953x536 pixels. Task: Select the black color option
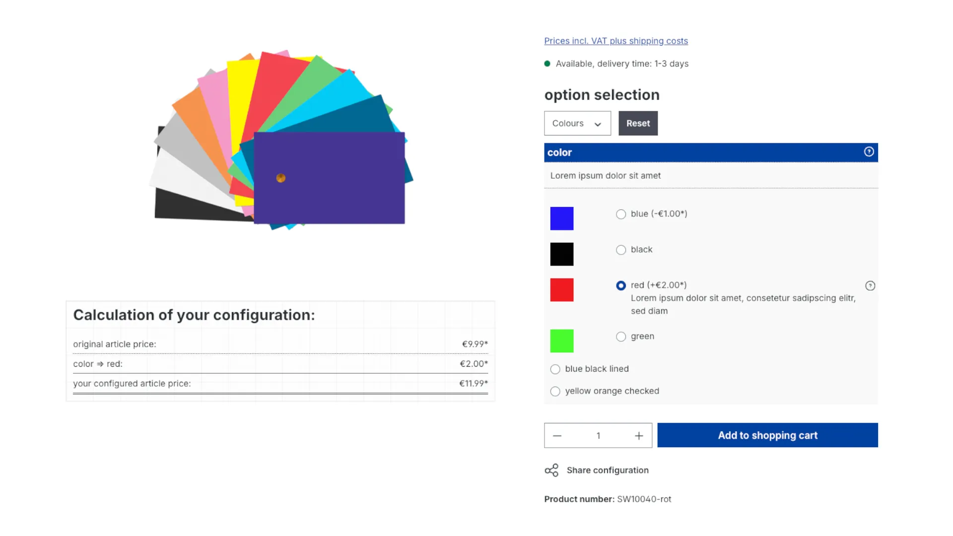[620, 250]
